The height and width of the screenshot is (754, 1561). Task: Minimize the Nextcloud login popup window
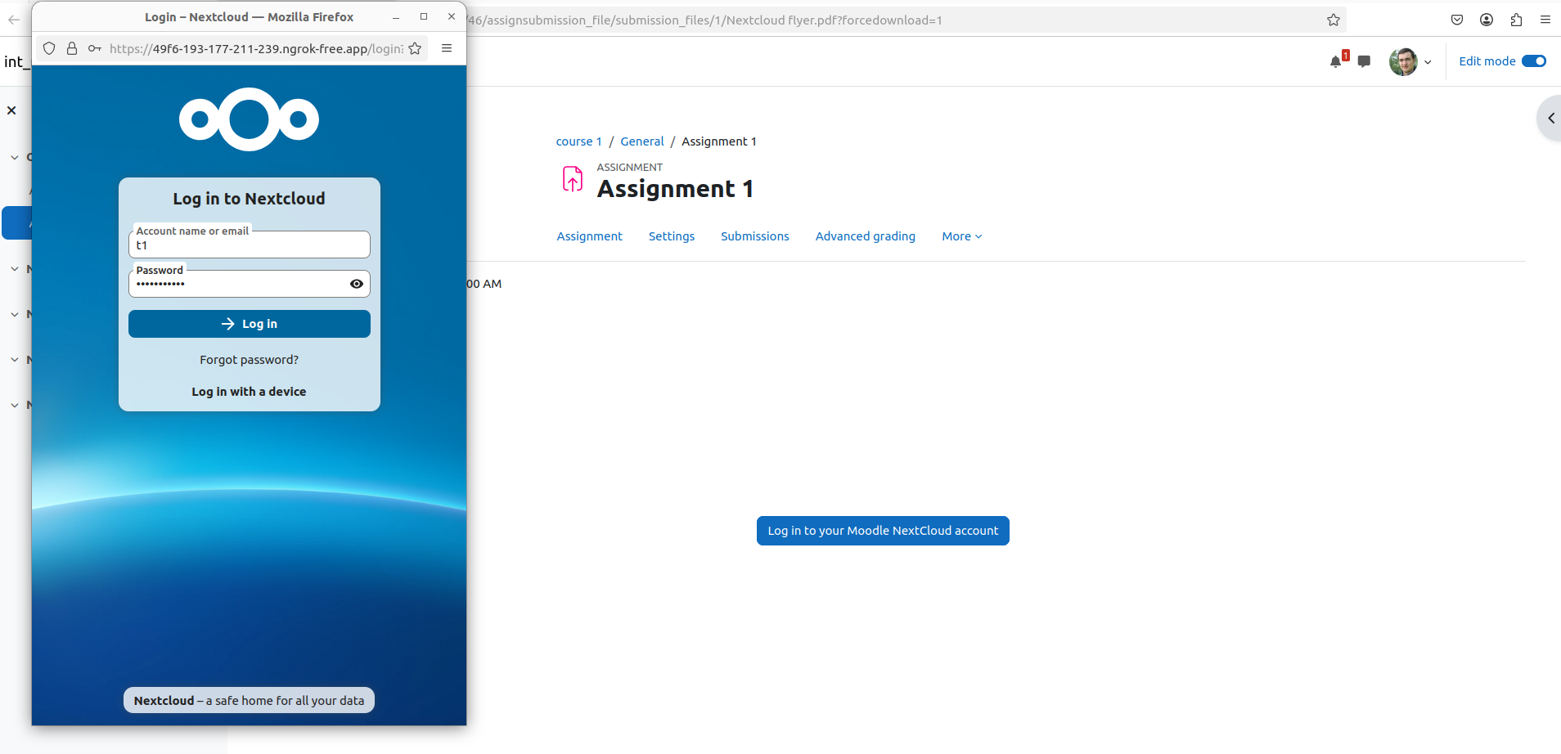(396, 17)
